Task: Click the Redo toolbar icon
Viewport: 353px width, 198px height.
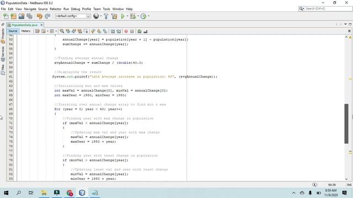Action: 47,16
